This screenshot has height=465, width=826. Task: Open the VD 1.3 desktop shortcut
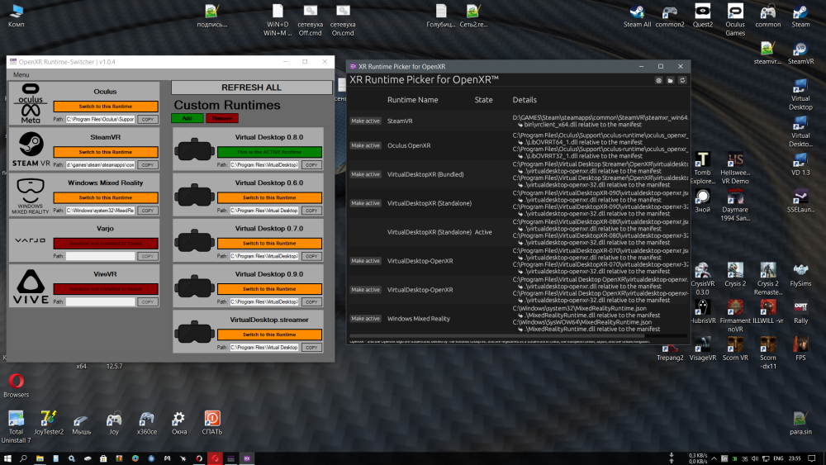click(x=800, y=164)
